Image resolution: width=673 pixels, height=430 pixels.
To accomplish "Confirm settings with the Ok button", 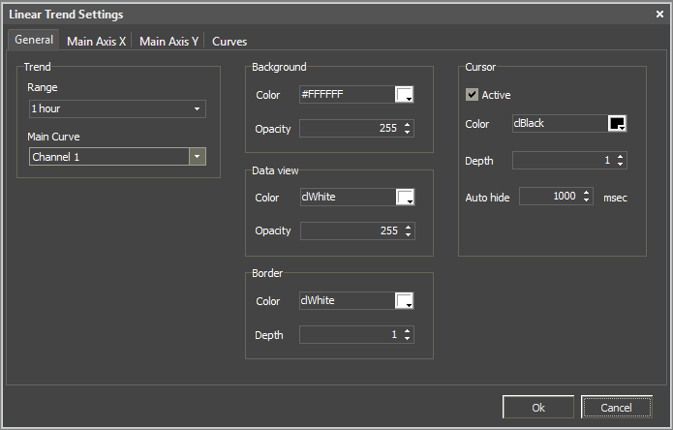I will coord(538,407).
